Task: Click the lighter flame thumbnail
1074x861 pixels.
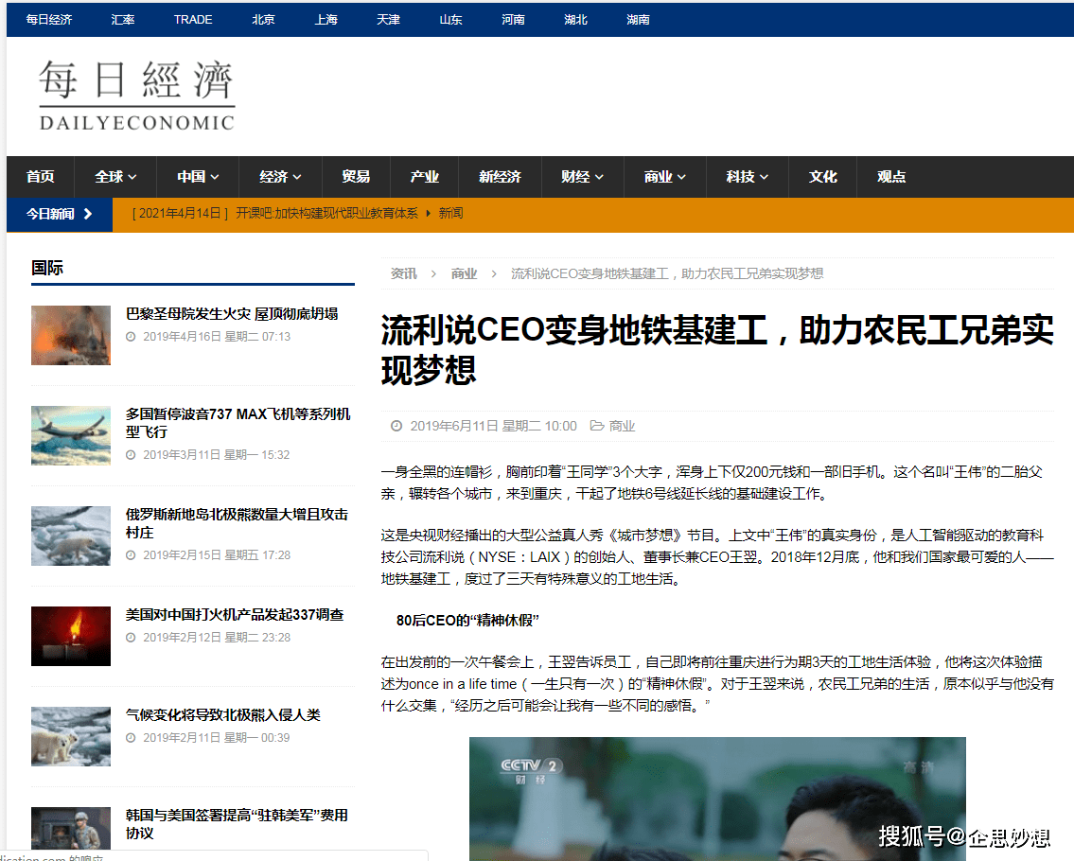Action: point(71,637)
